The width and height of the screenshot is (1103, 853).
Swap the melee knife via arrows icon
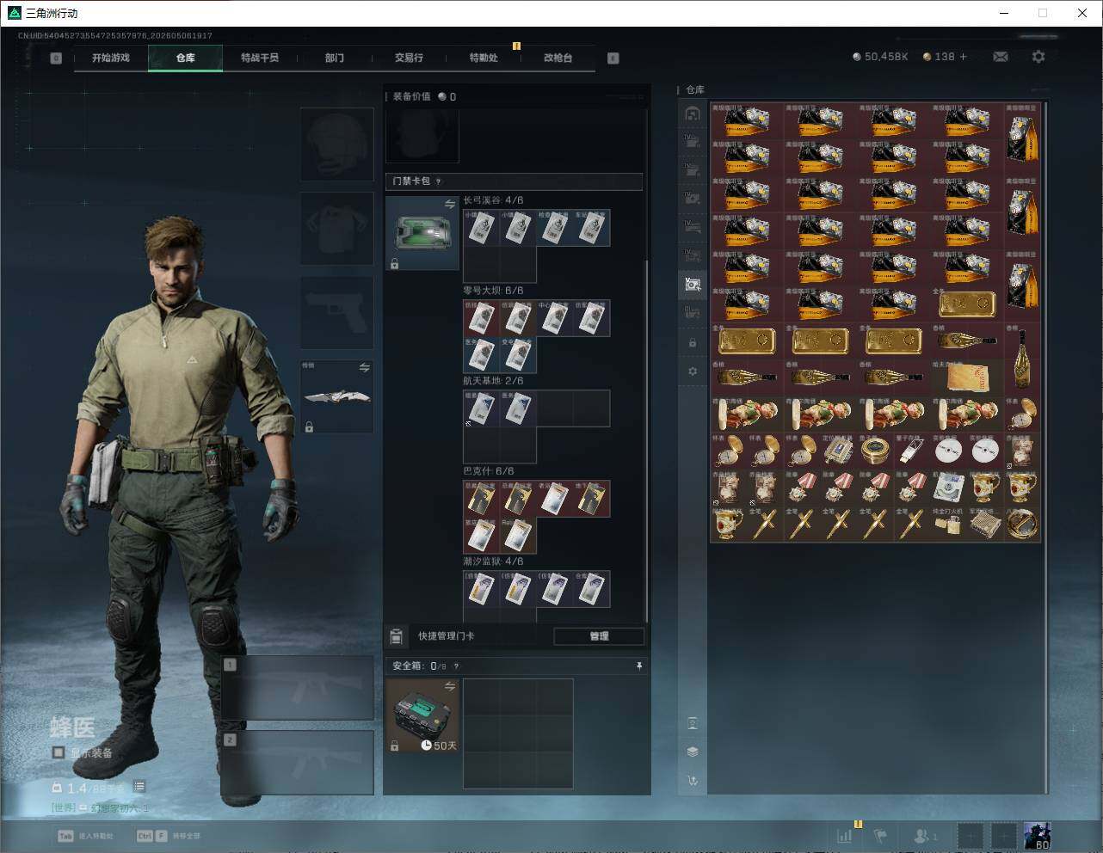(364, 368)
